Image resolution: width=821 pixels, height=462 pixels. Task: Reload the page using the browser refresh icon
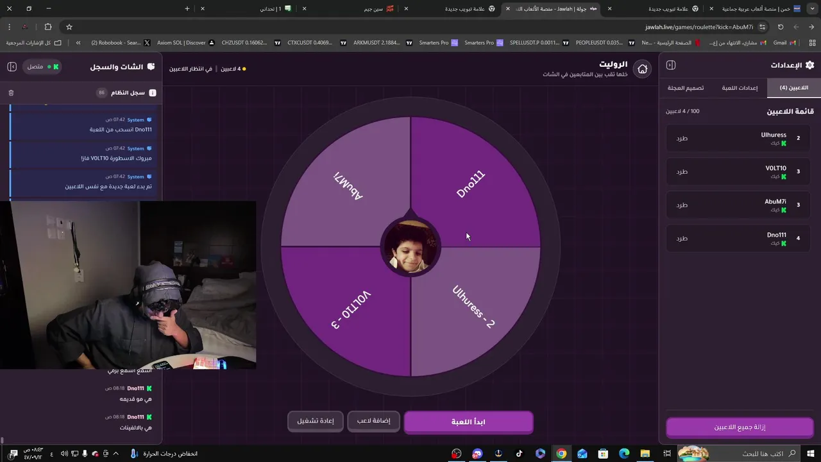coord(781,27)
